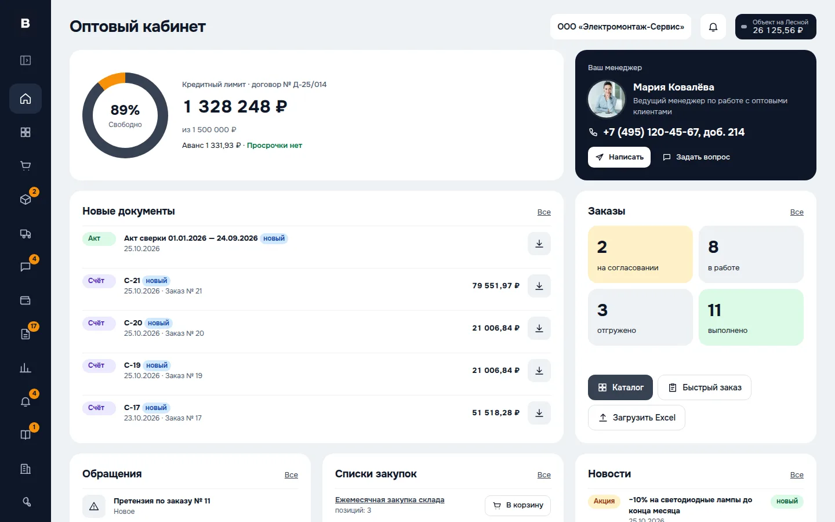Open the shopping cart icon in sidebar
The height and width of the screenshot is (522, 835).
26,166
